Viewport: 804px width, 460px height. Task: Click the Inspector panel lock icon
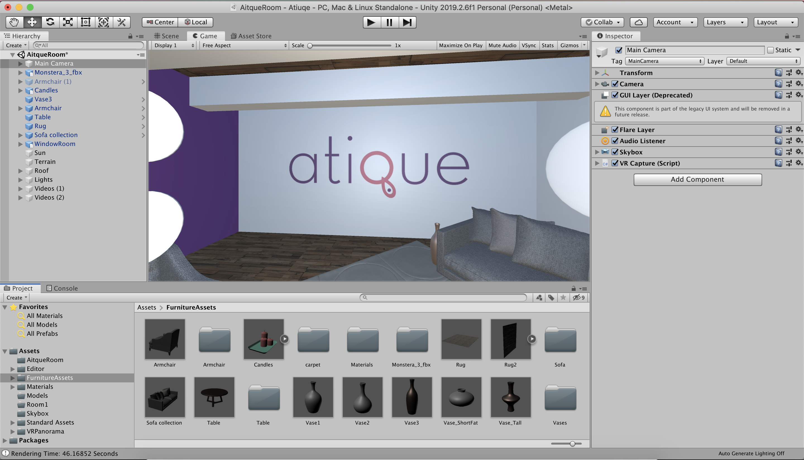point(787,36)
